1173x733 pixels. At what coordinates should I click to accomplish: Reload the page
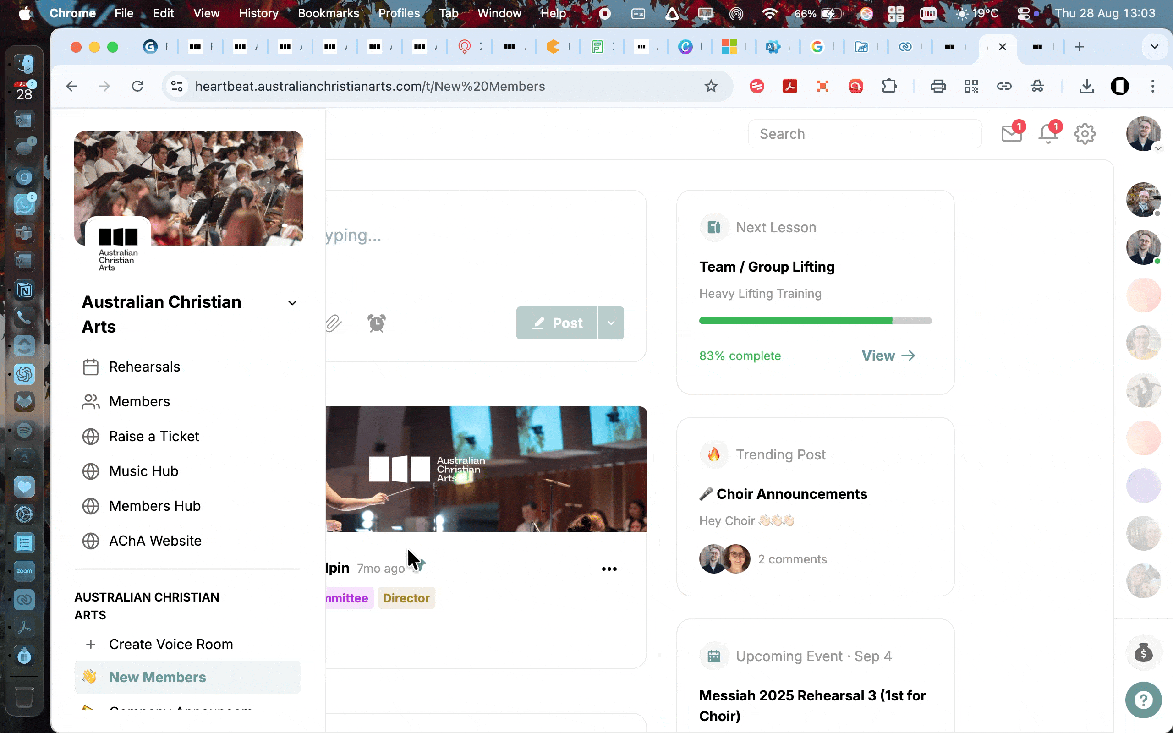(x=137, y=86)
